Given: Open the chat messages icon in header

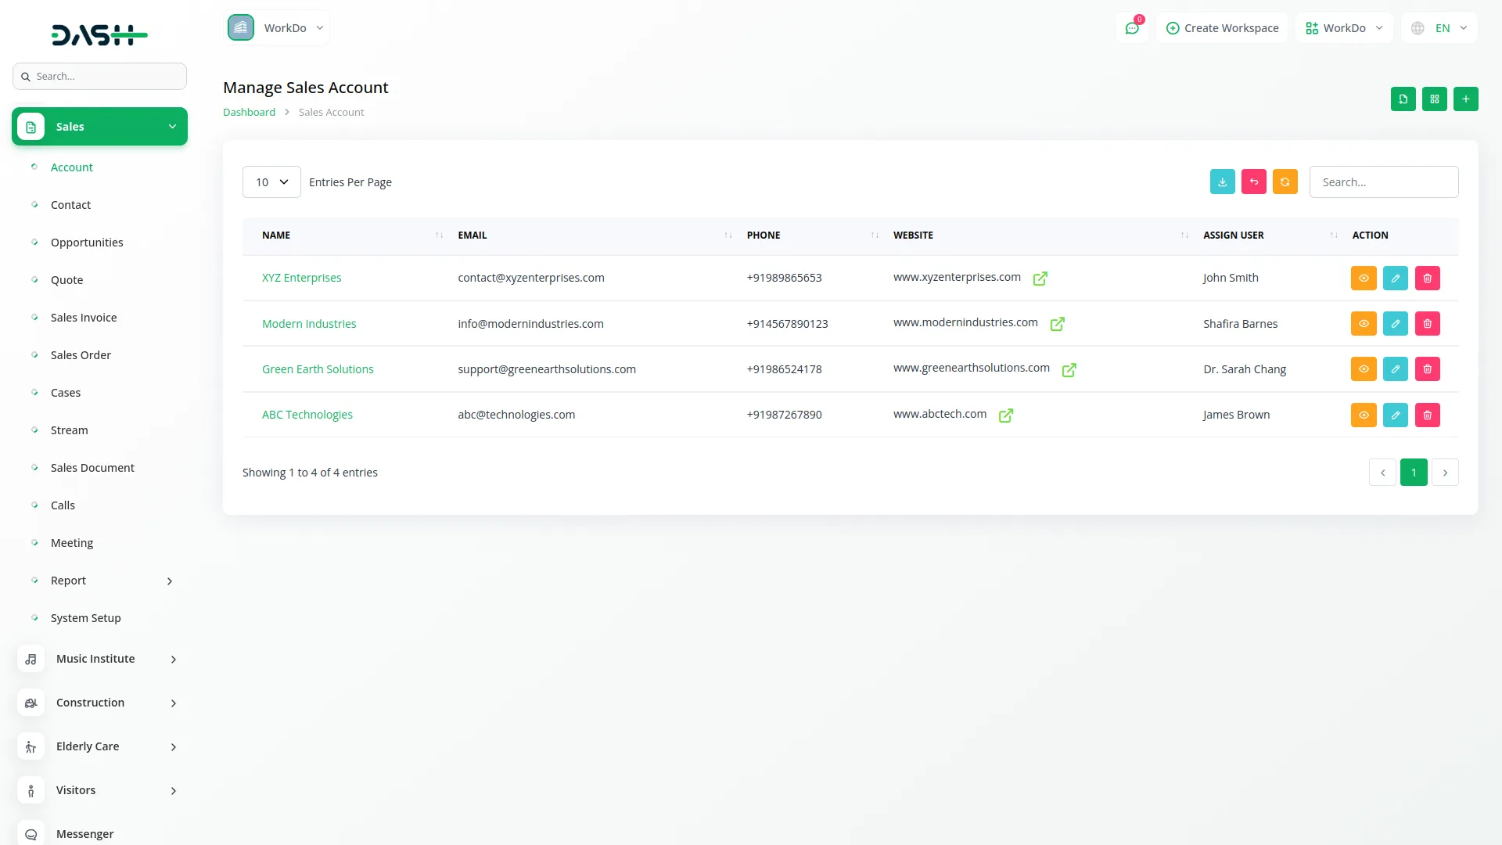Looking at the screenshot, I should 1131,28.
